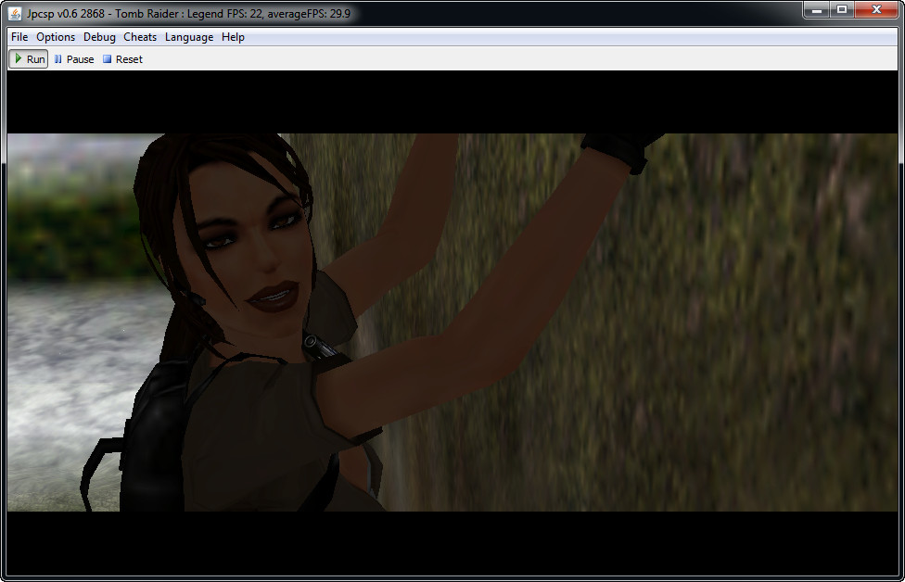Image resolution: width=905 pixels, height=582 pixels.
Task: Click the blue Reset square icon
Action: (107, 59)
